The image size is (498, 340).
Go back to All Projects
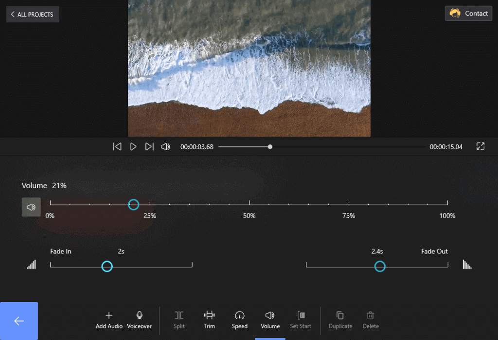(33, 14)
